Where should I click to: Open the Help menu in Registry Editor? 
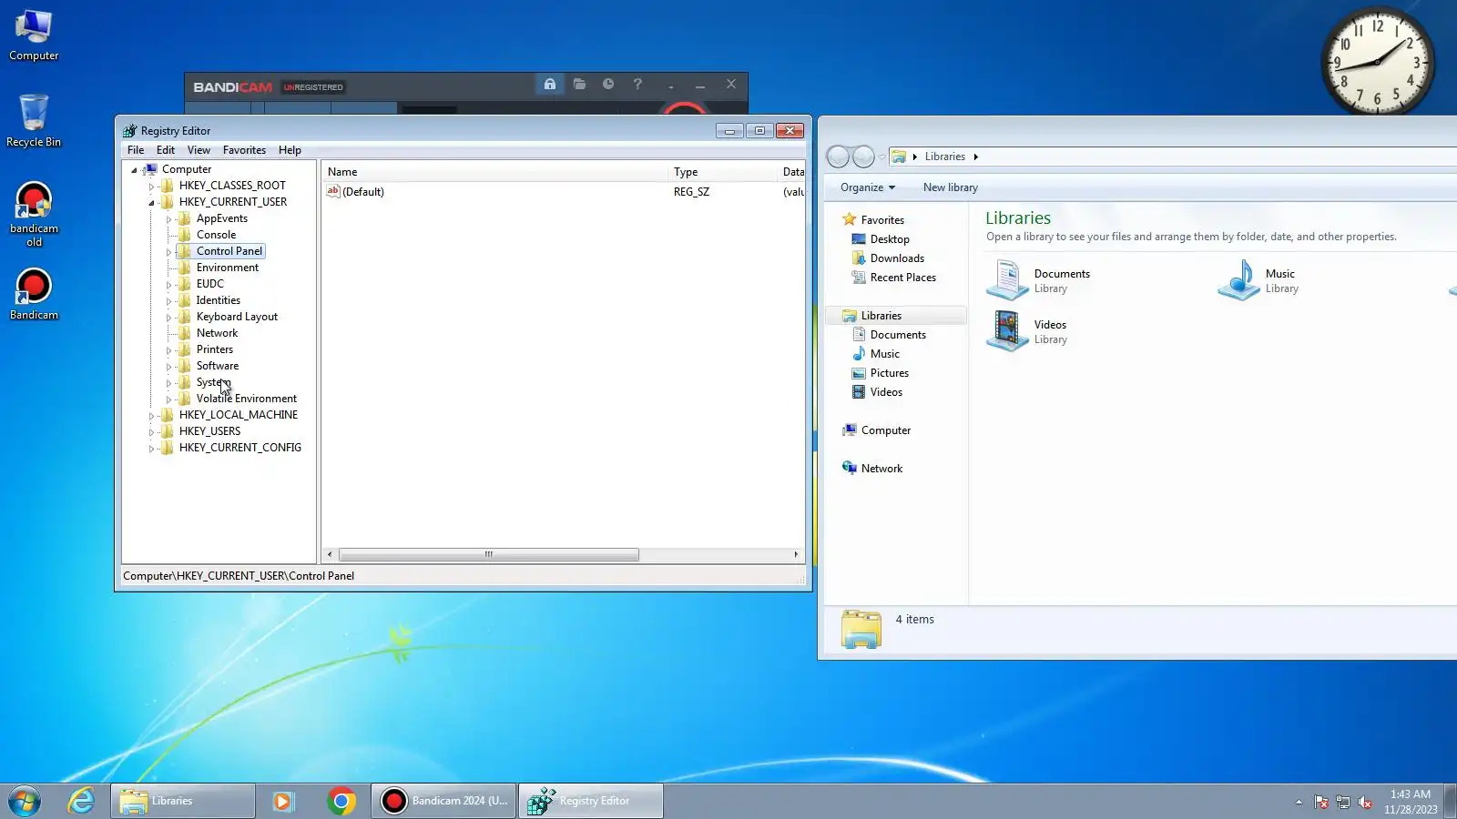(290, 150)
